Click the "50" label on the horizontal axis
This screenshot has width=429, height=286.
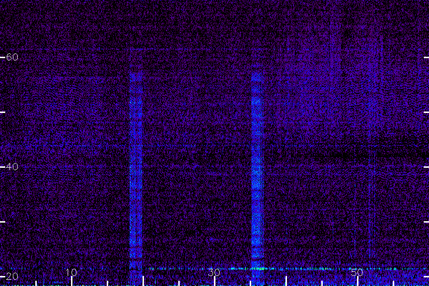coord(357,272)
